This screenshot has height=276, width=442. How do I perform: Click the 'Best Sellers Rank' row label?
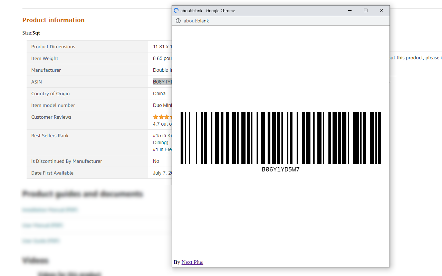click(50, 136)
